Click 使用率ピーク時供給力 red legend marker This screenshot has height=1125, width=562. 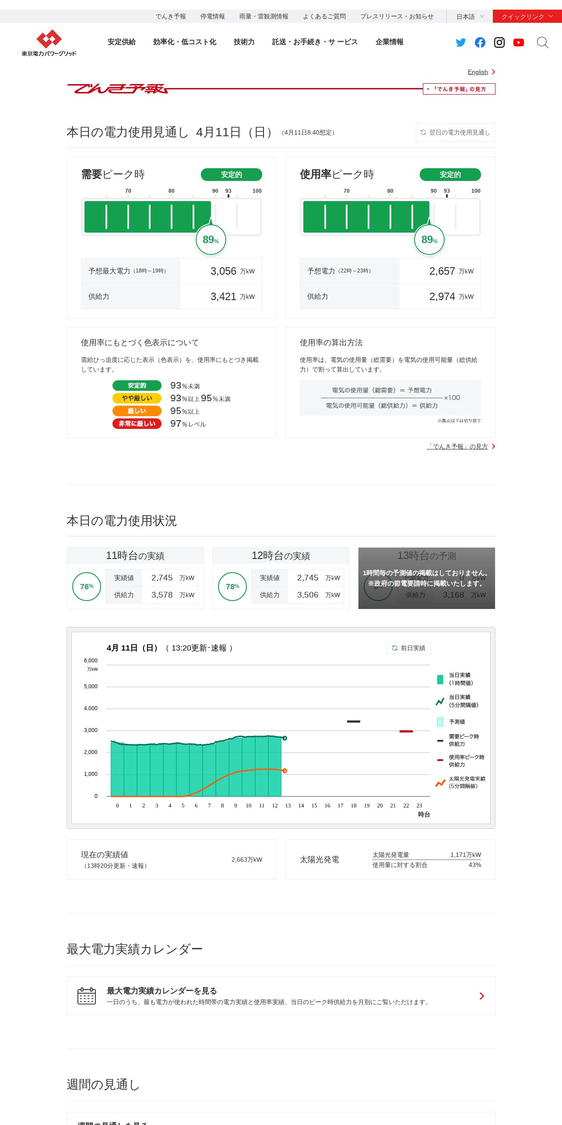click(440, 761)
